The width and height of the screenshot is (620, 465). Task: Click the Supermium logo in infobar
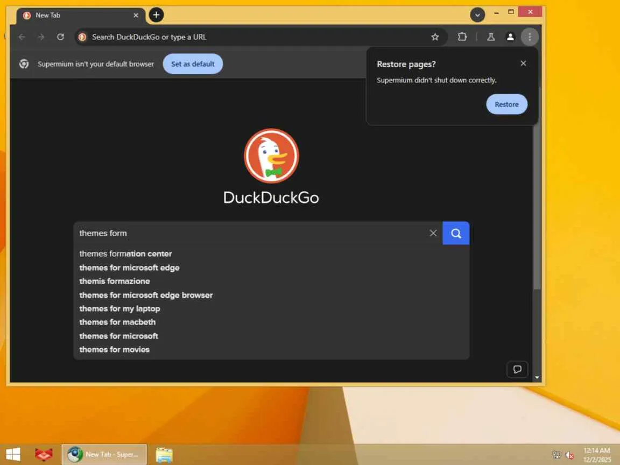click(x=24, y=64)
